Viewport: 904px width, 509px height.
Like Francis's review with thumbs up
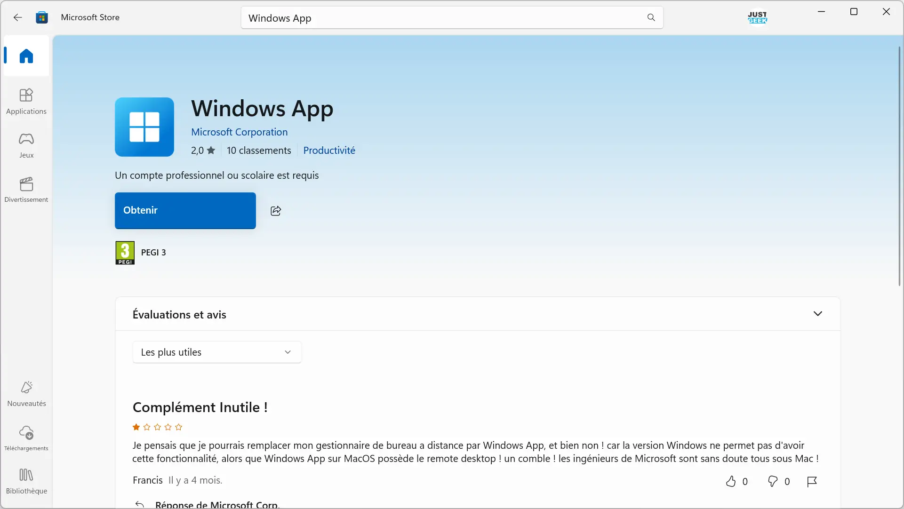[730, 481]
